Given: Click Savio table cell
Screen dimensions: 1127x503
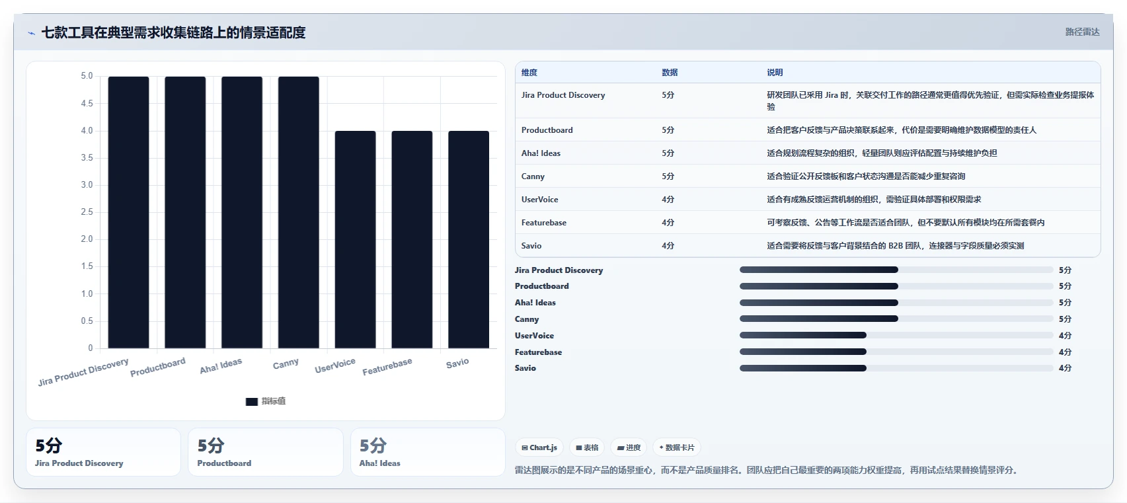Looking at the screenshot, I should pos(531,246).
